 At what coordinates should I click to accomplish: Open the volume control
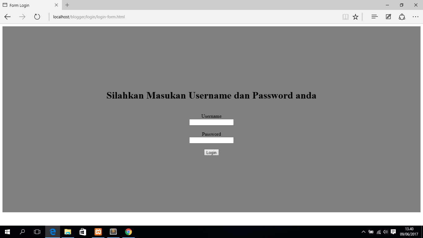pyautogui.click(x=385, y=231)
